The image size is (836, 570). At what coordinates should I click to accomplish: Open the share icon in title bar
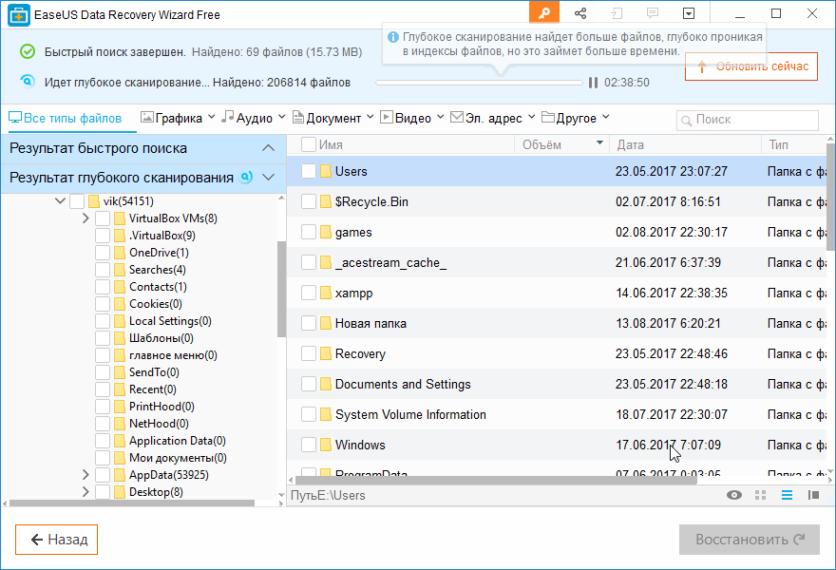(x=580, y=13)
